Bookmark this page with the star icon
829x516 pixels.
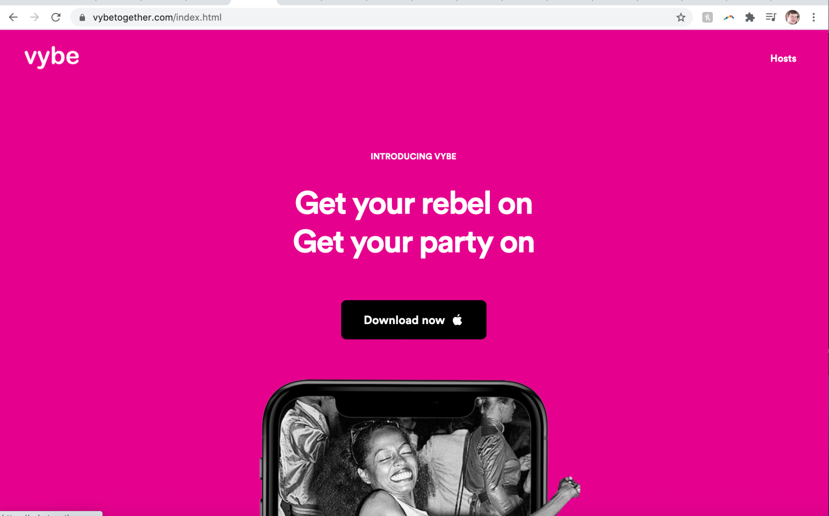[x=681, y=18]
